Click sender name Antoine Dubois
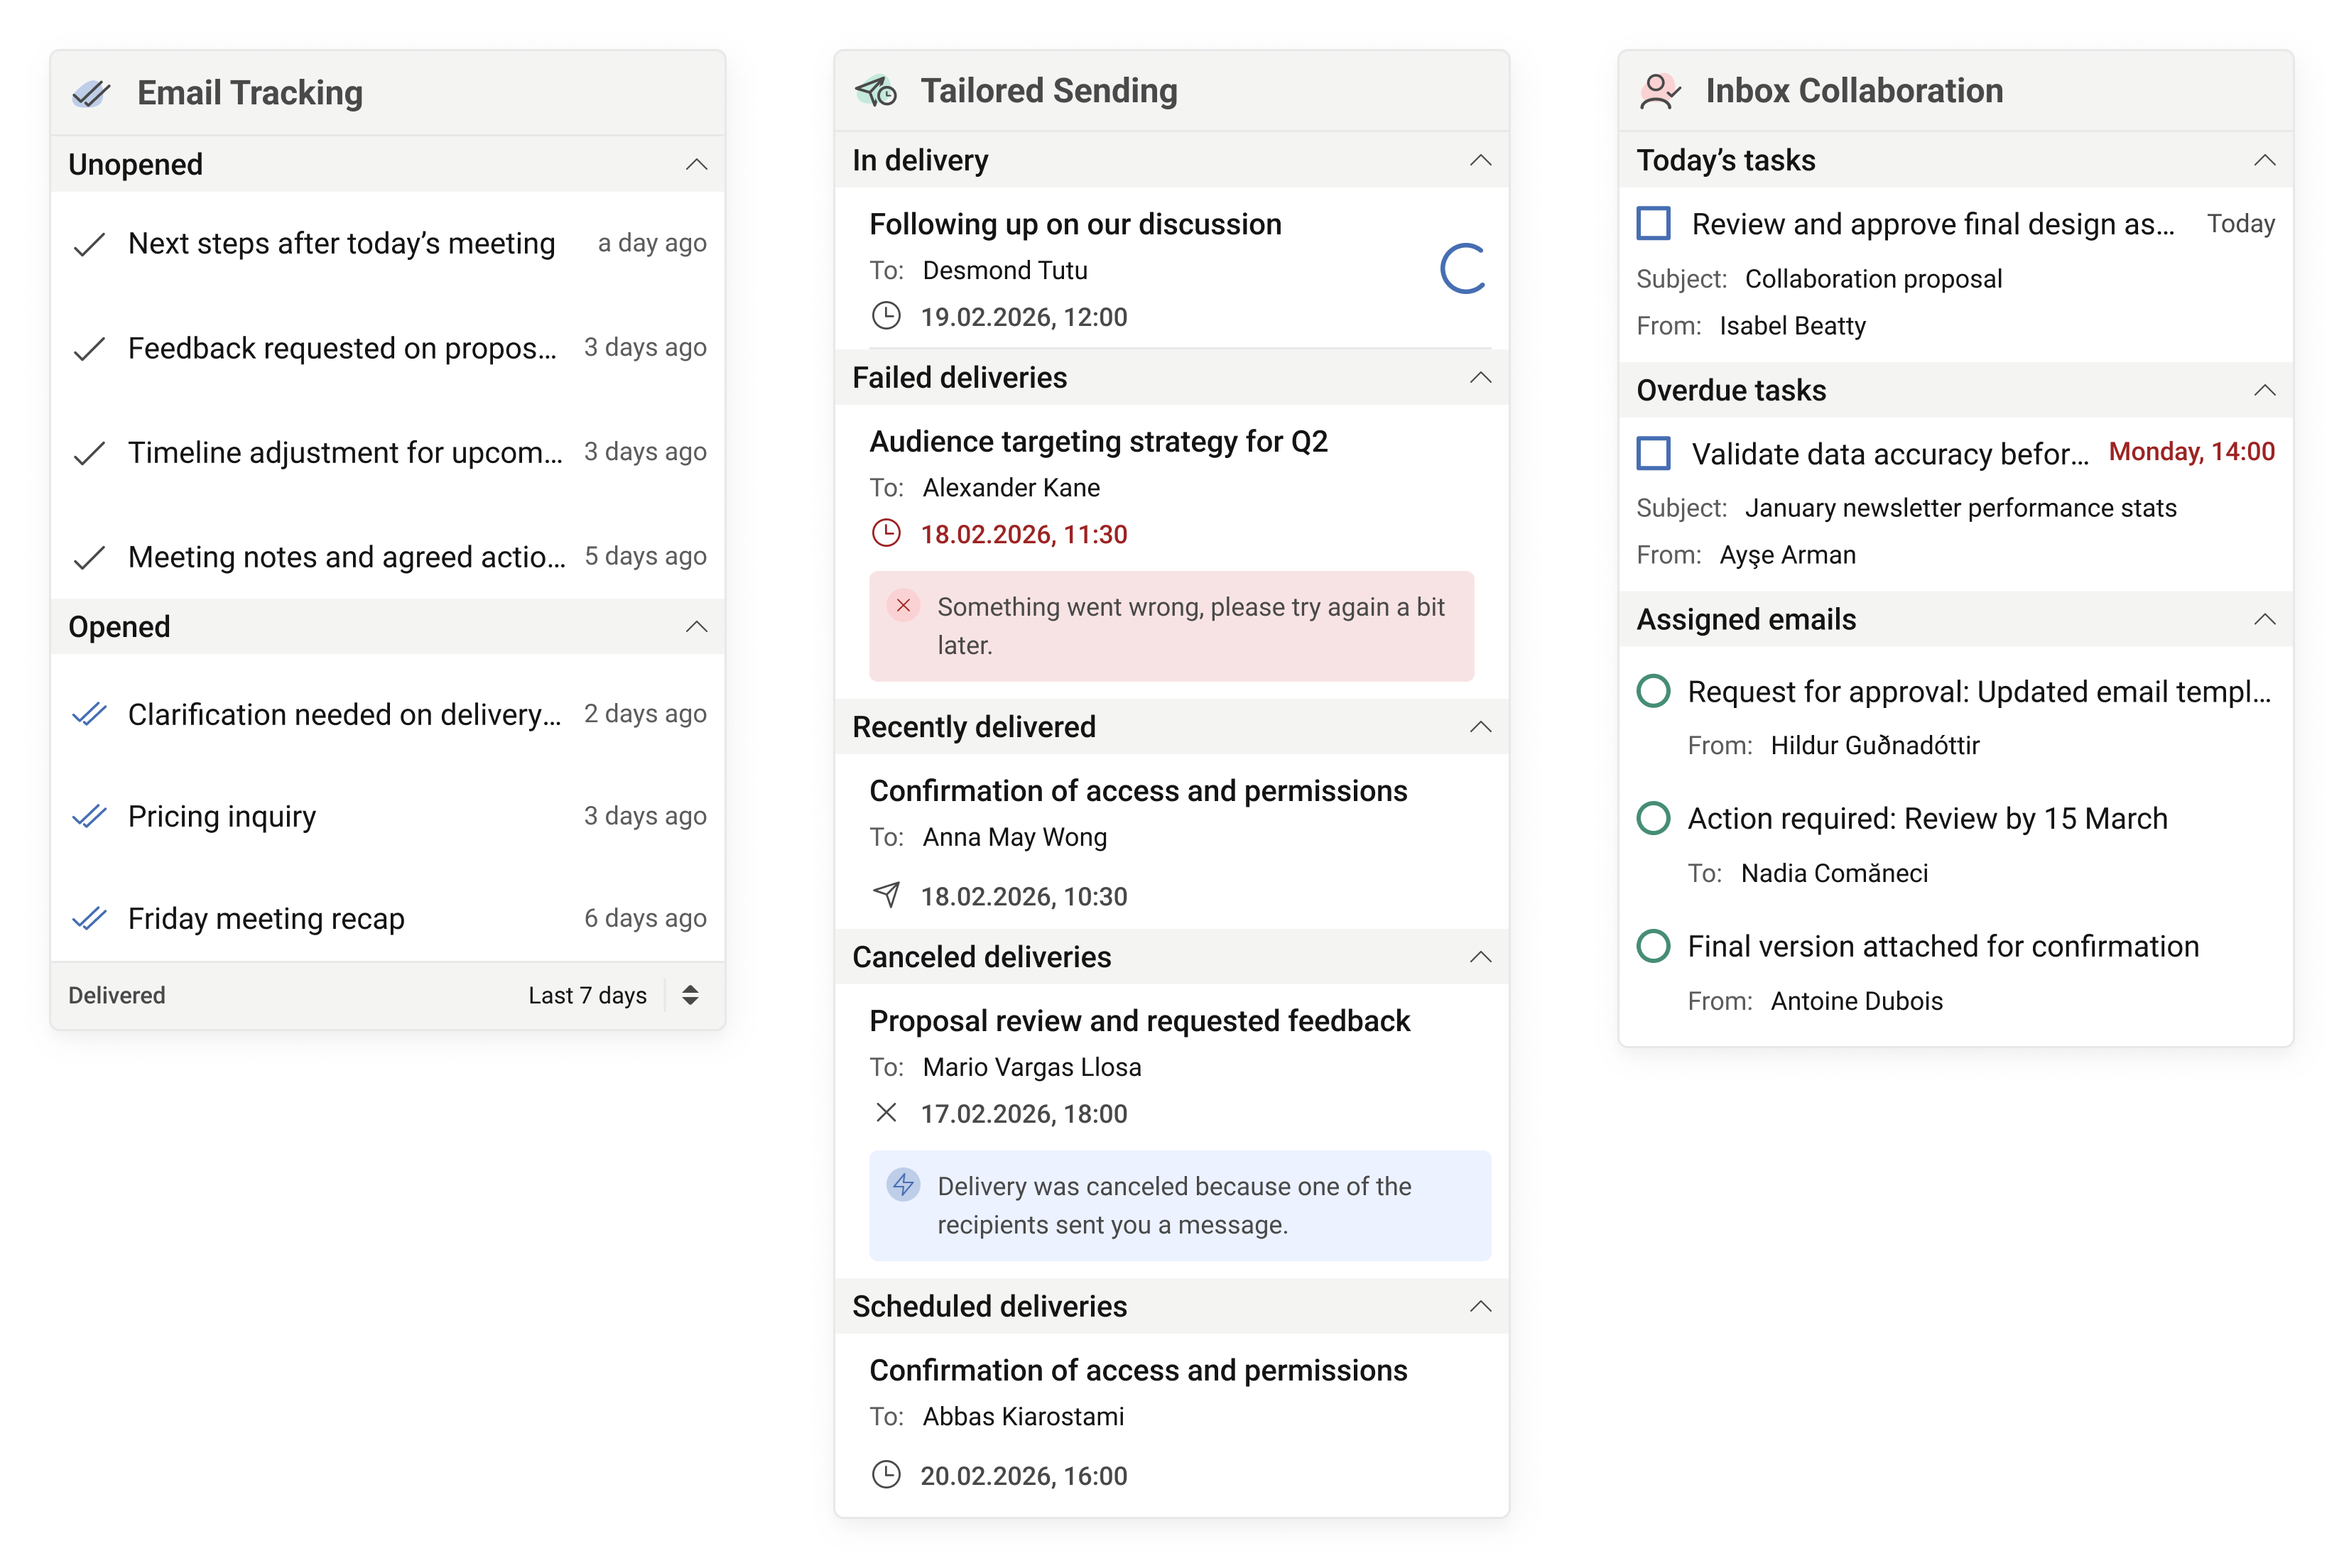Image resolution: width=2344 pixels, height=1568 pixels. 1856,1000
